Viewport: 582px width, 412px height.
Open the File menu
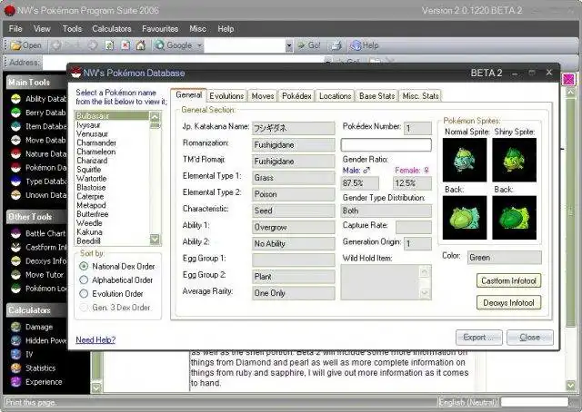[15, 29]
